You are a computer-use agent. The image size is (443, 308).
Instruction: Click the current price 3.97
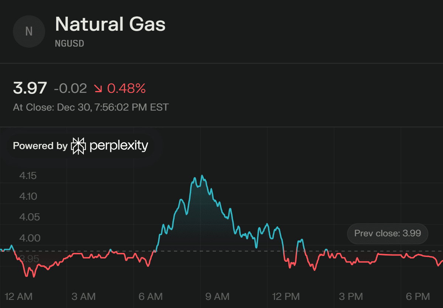tap(30, 88)
